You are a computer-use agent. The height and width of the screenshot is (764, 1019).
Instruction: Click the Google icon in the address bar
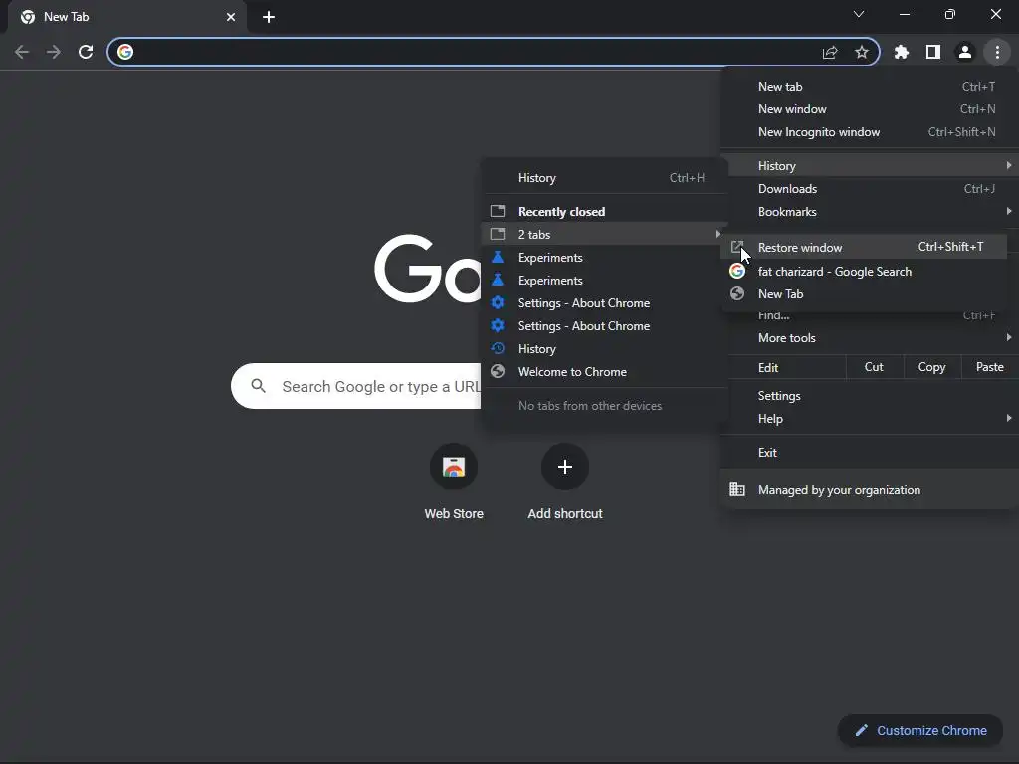125,52
